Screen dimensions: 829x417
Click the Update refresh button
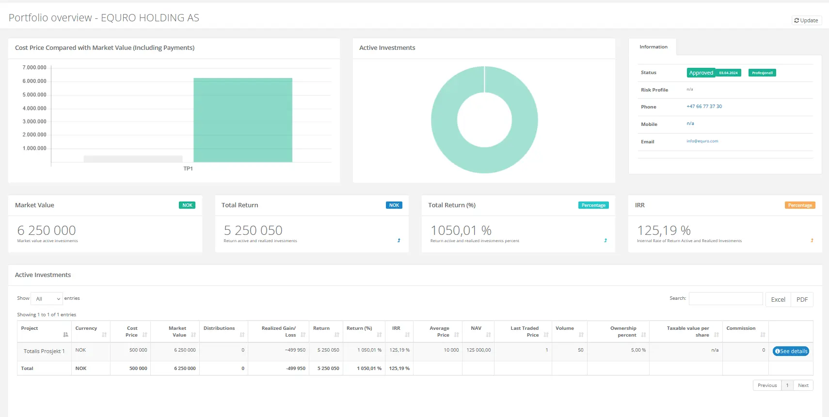click(x=806, y=20)
